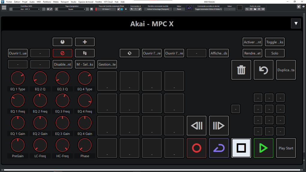Click the PreGain knob
Image resolution: width=306 pixels, height=172 pixels.
18,145
